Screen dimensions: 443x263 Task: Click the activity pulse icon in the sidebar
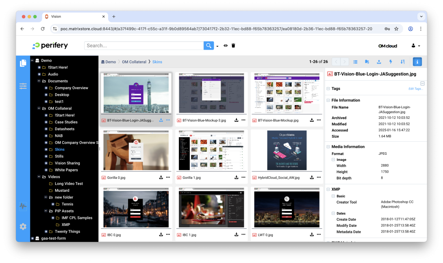(x=23, y=207)
